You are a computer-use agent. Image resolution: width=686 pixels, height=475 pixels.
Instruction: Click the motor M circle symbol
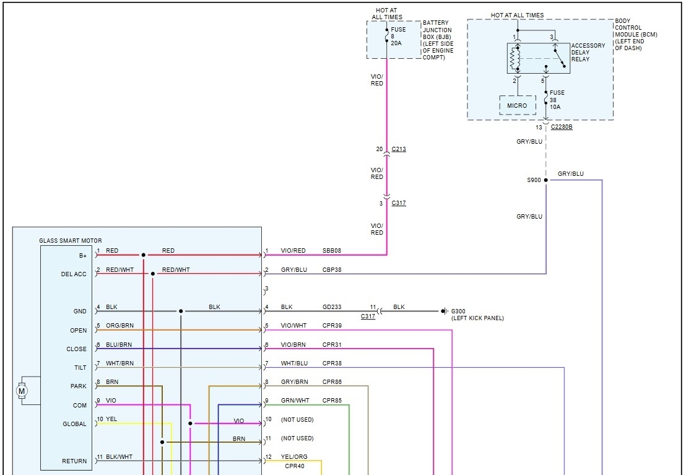(x=22, y=391)
